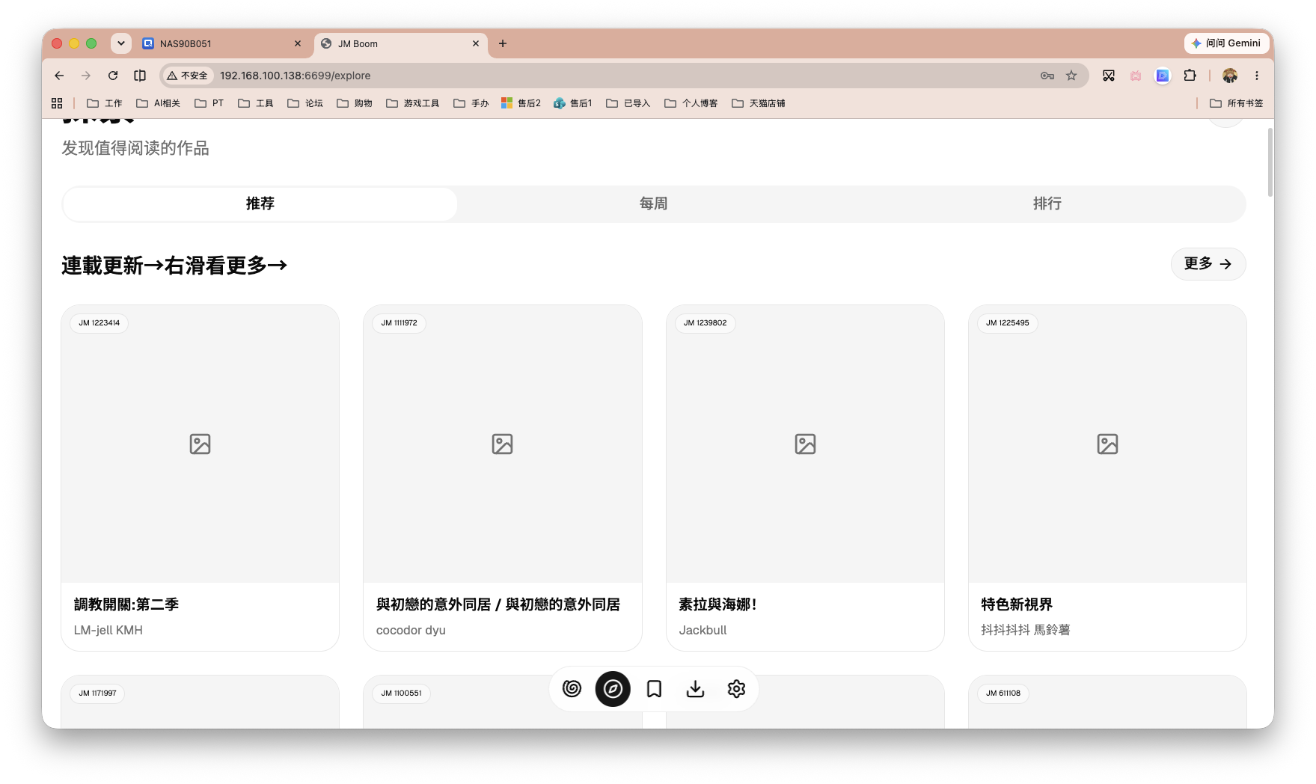Expand the tab search dropdown arrow
This screenshot has width=1316, height=784.
121,43
